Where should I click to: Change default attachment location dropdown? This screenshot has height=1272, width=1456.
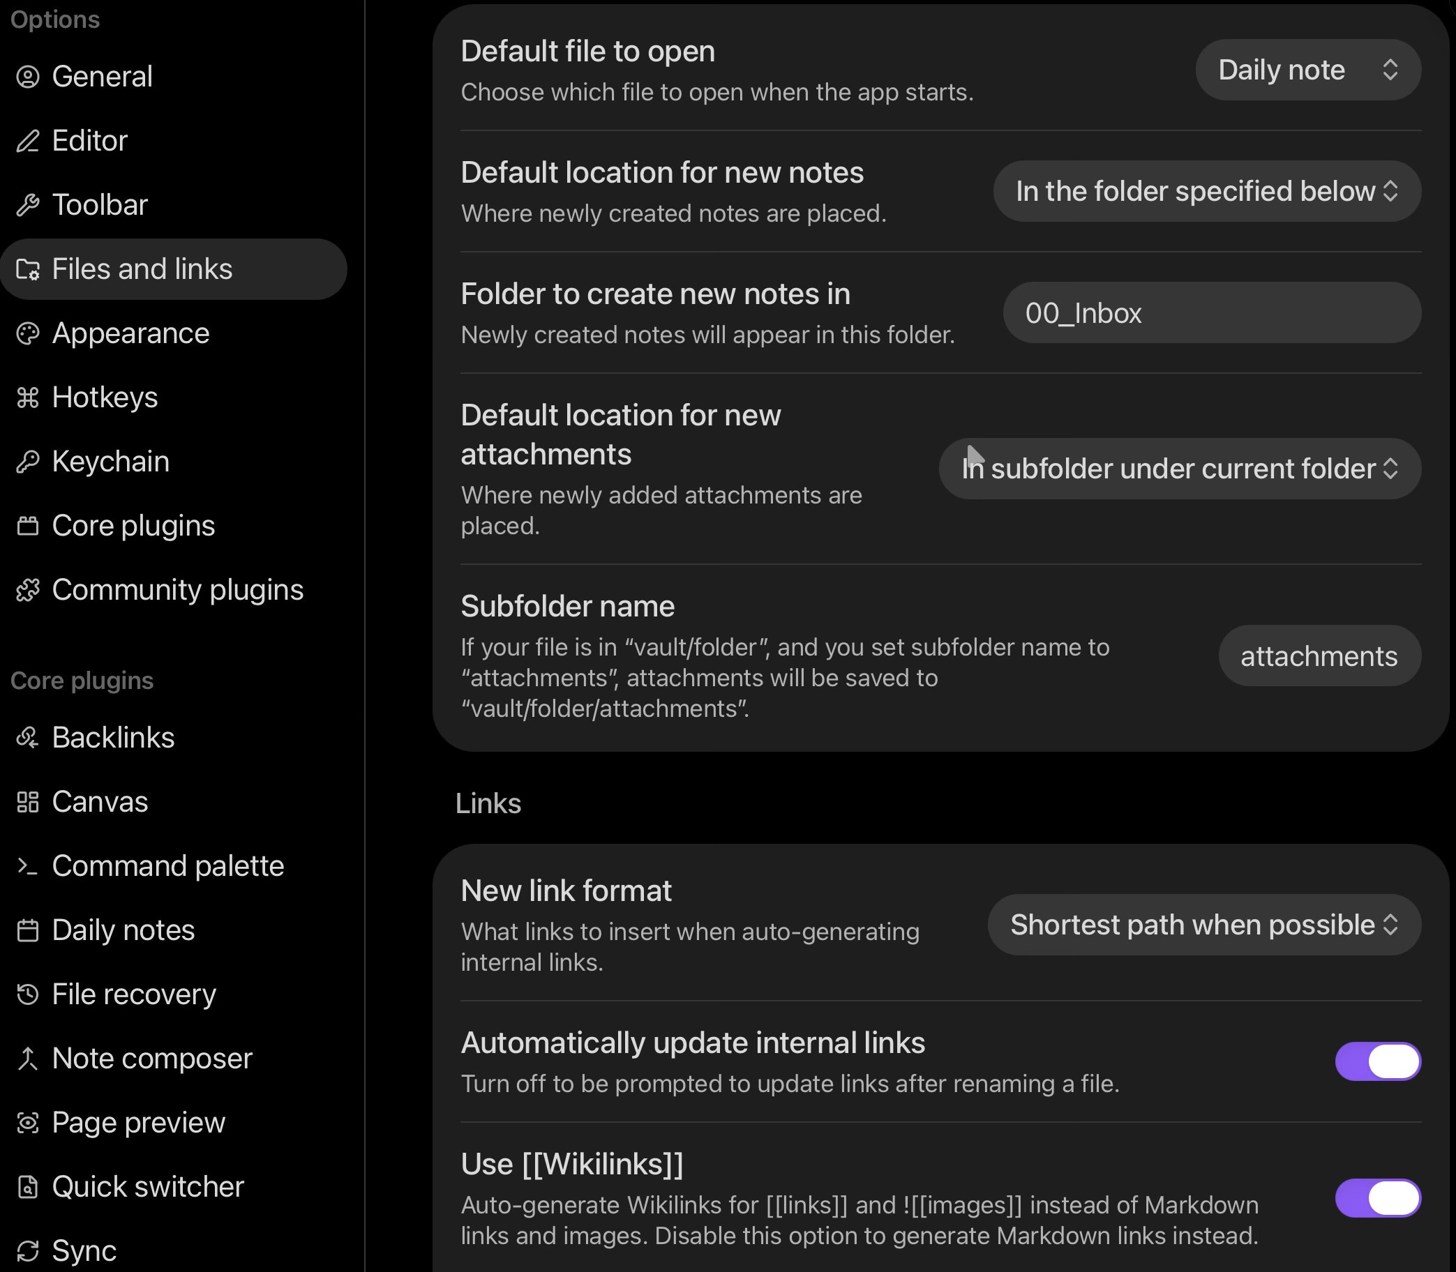(1180, 469)
